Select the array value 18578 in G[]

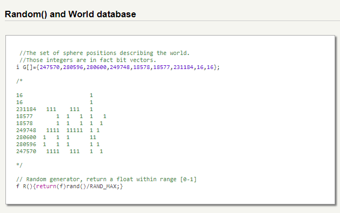click(142, 67)
